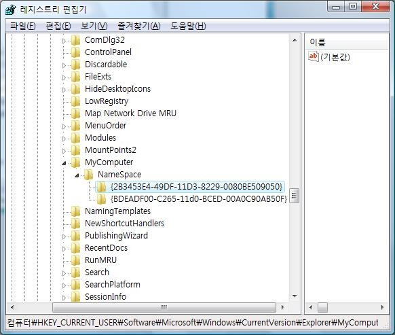395x335 pixels.
Task: Click the ComDlg32 folder icon
Action: click(x=75, y=40)
